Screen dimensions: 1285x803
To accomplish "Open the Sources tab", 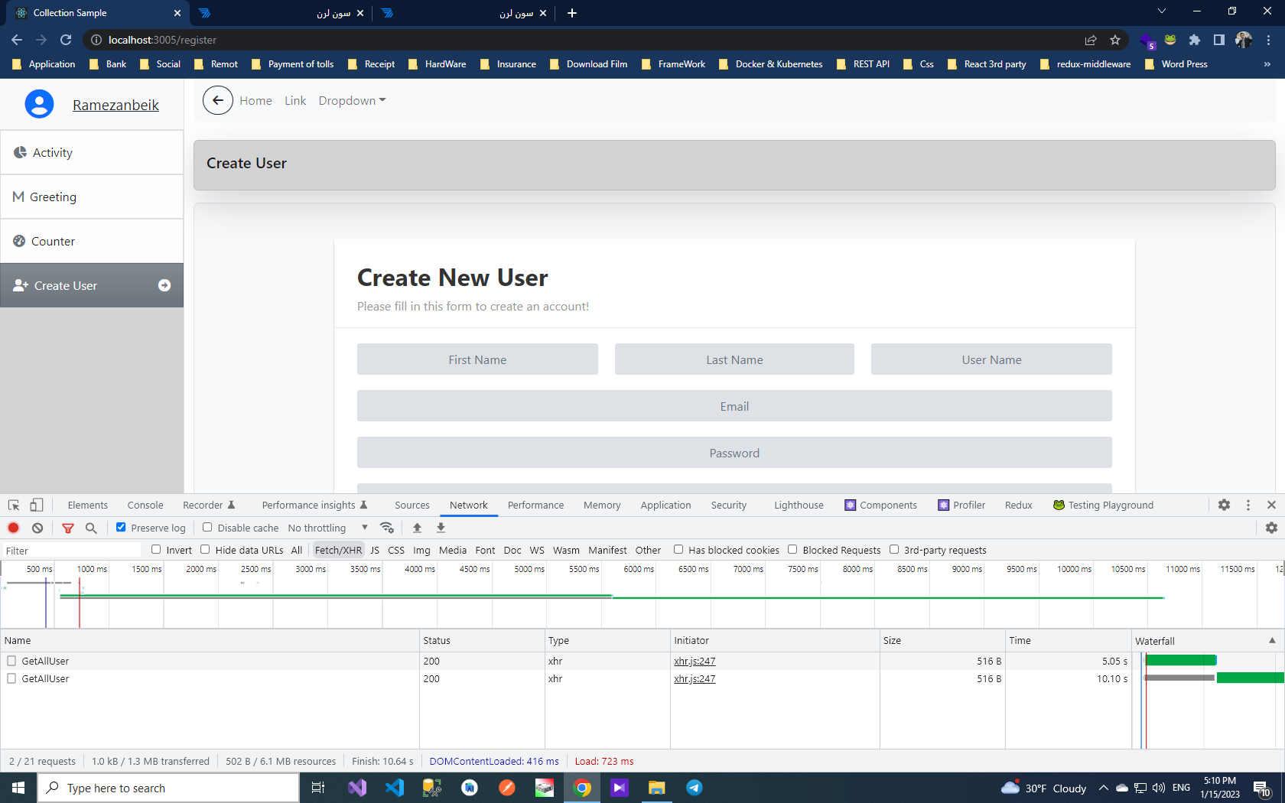I will point(412,505).
